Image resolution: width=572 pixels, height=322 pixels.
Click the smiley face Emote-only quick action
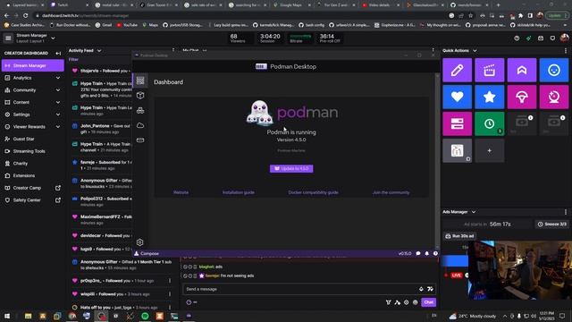554,70
